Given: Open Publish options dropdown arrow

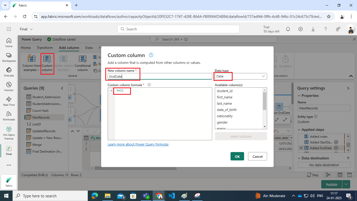Looking at the screenshot, I should coord(346,184).
